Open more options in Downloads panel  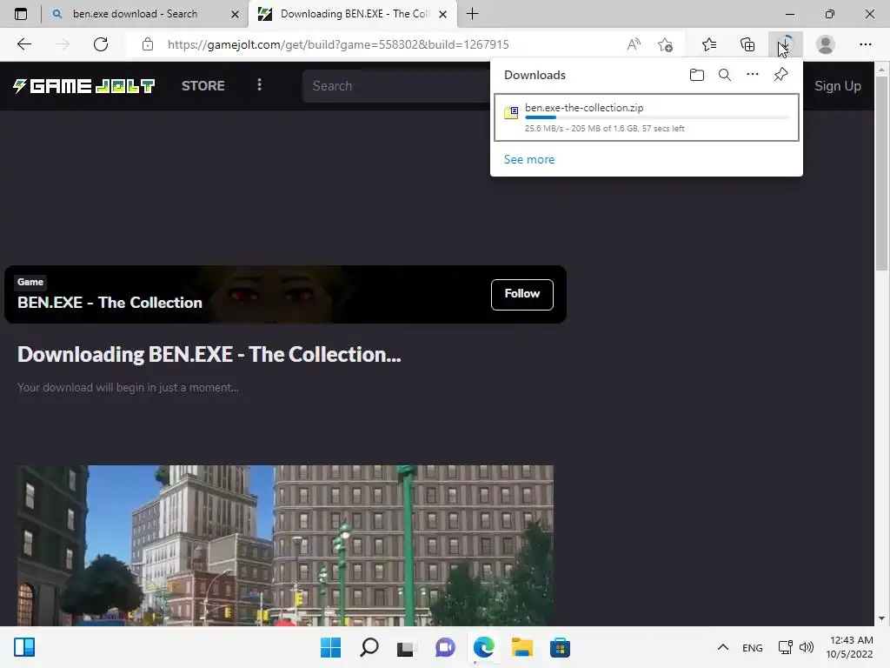point(753,75)
